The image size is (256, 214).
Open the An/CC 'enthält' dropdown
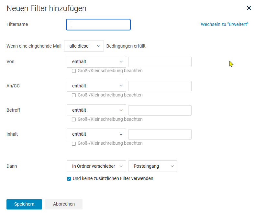tap(96, 86)
